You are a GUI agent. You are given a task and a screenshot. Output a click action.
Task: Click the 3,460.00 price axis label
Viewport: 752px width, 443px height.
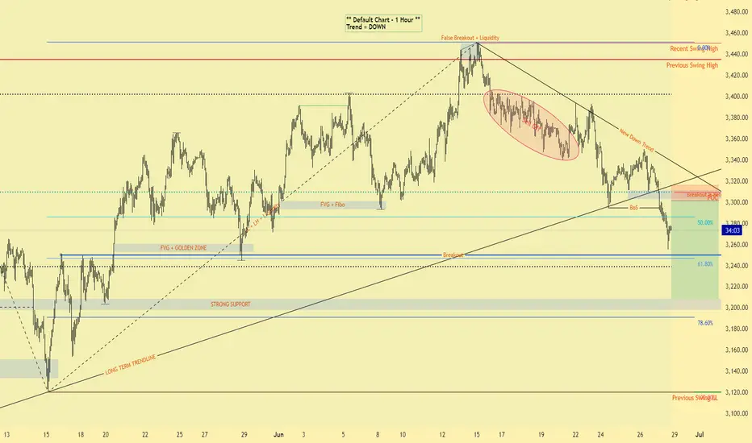pos(737,33)
